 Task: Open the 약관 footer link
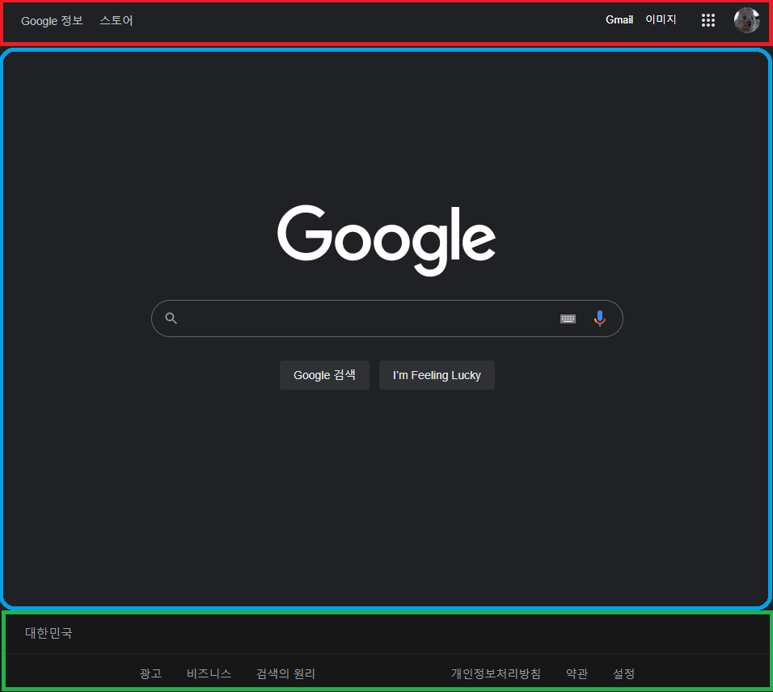point(577,673)
